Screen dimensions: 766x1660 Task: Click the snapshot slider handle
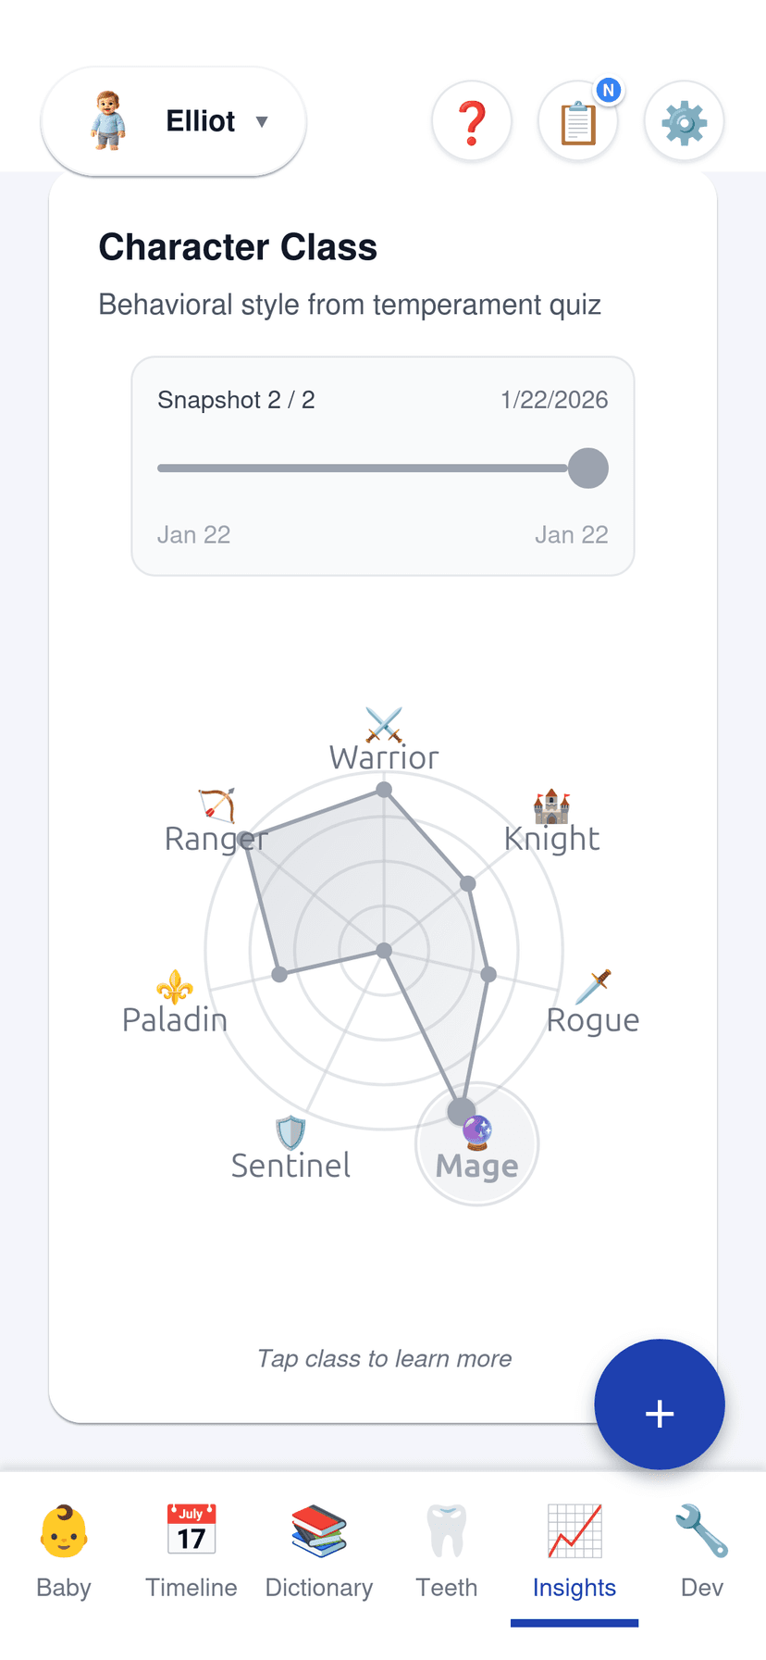point(587,468)
